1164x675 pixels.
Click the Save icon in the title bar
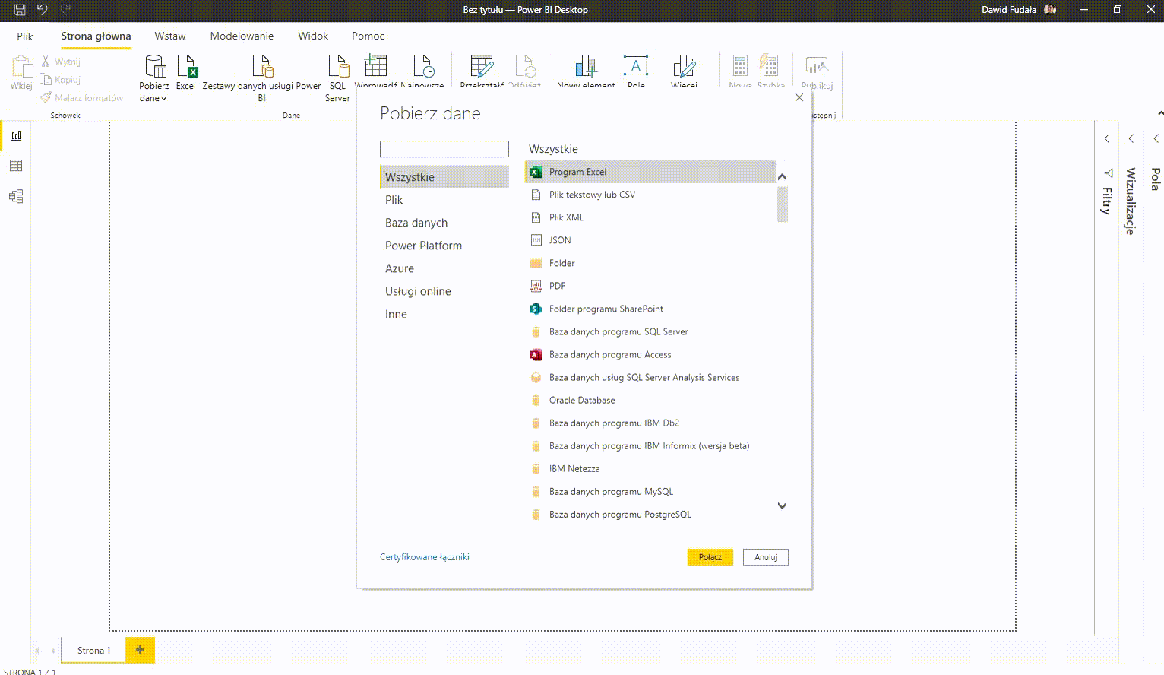pyautogui.click(x=20, y=10)
